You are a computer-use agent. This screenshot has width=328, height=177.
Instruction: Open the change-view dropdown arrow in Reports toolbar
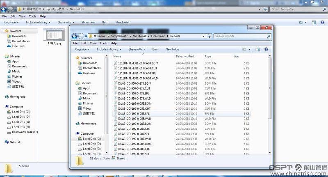point(249,49)
